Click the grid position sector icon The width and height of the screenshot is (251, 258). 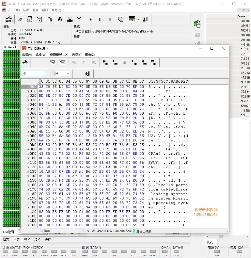coord(153,62)
